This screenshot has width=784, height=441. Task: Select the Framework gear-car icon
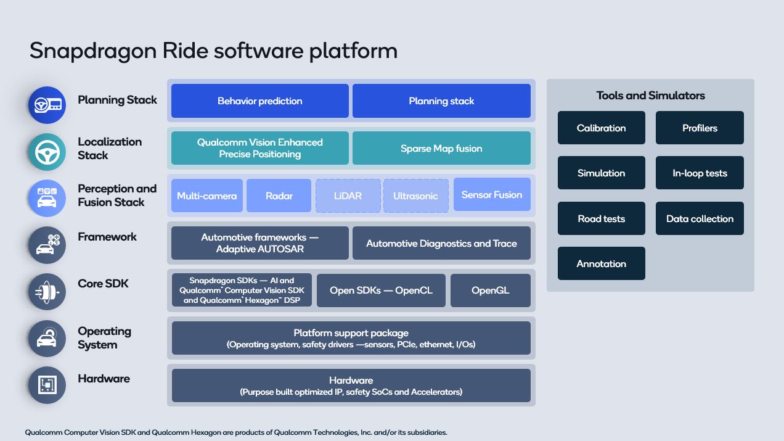click(46, 245)
